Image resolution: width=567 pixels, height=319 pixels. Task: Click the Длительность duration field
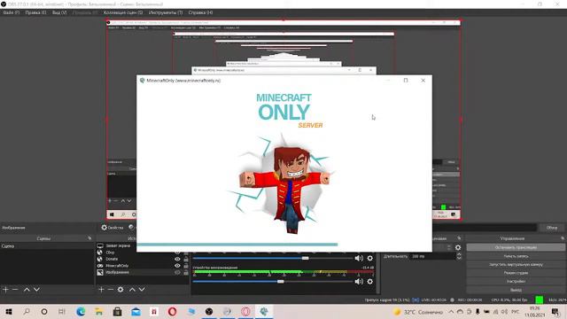tap(433, 256)
